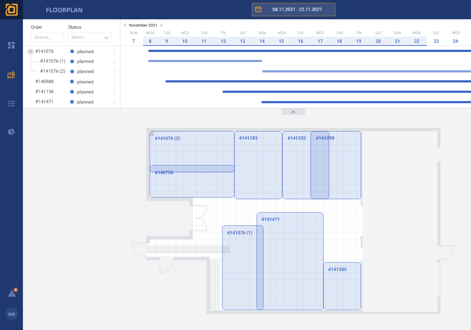Open the floorplan map icon in sidebar

coord(11,75)
